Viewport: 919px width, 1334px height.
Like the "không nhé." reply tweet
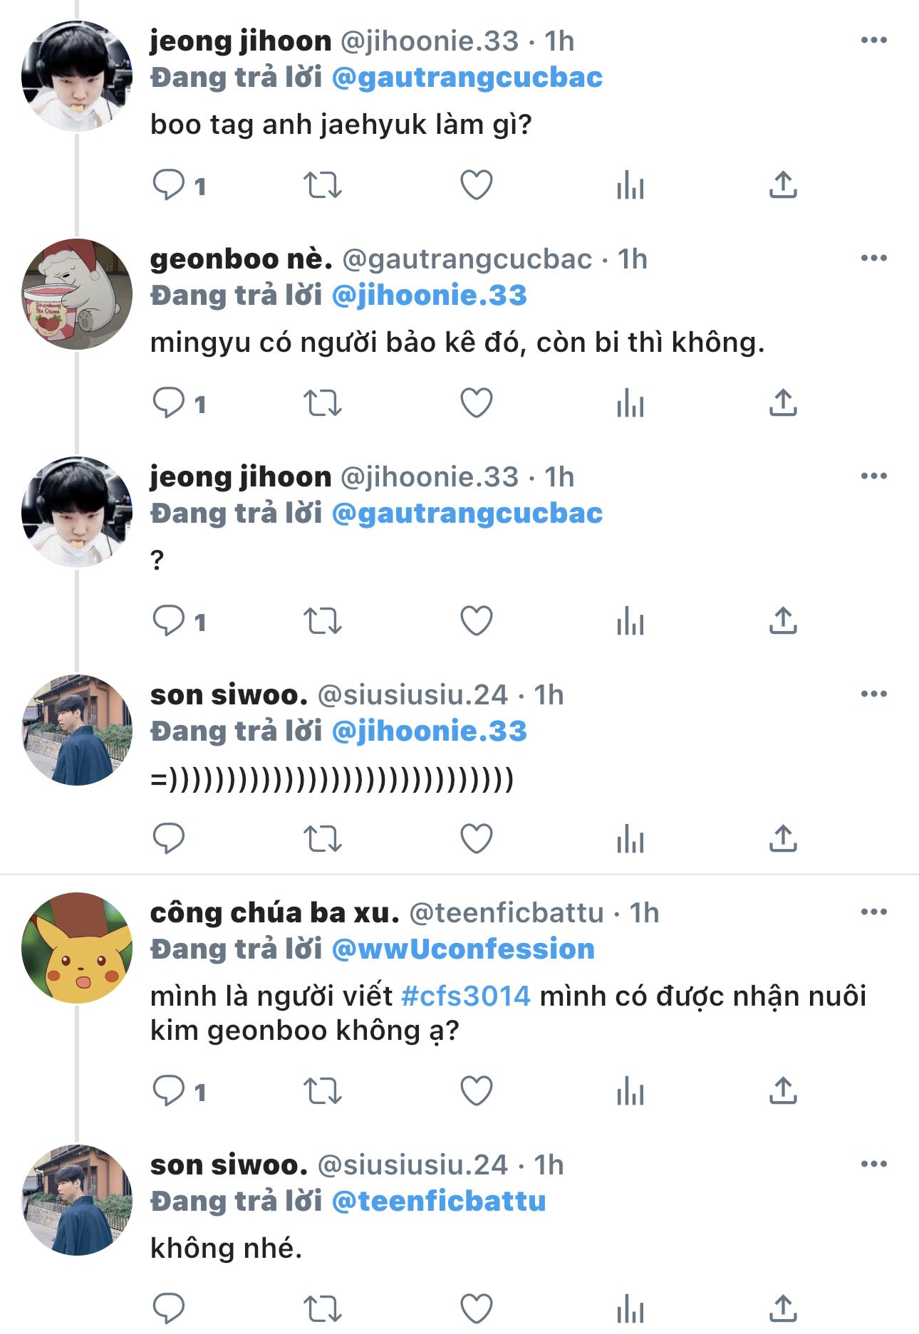476,1309
